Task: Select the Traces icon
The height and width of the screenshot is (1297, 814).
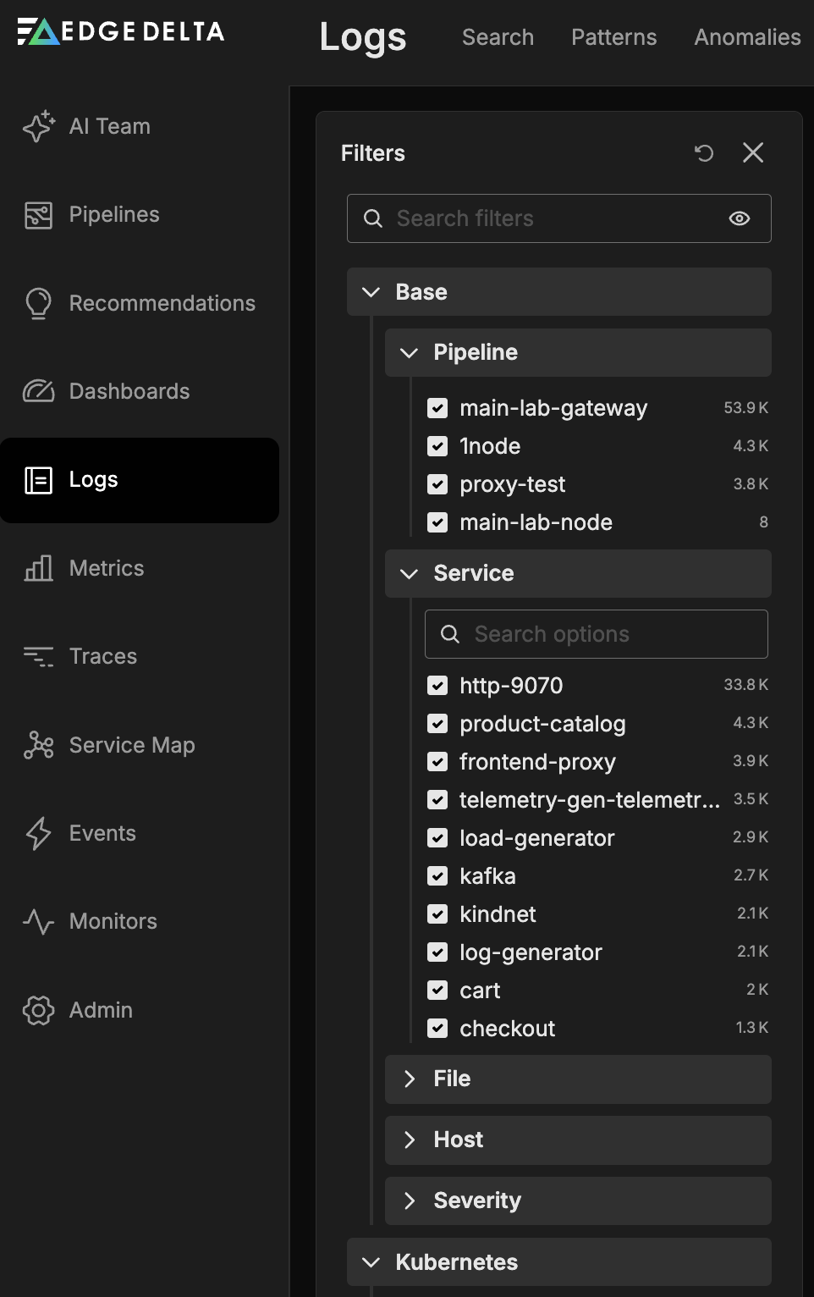Action: (x=38, y=656)
